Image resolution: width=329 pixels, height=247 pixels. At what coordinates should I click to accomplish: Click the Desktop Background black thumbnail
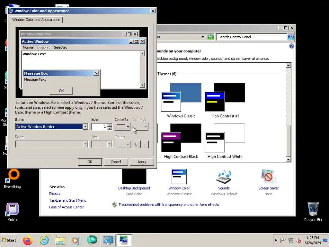click(x=134, y=177)
